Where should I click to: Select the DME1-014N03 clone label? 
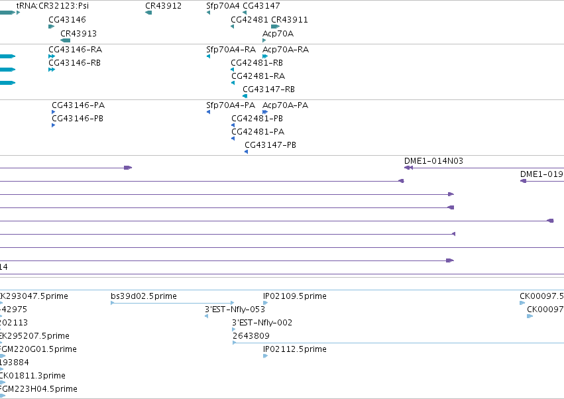[x=434, y=161]
